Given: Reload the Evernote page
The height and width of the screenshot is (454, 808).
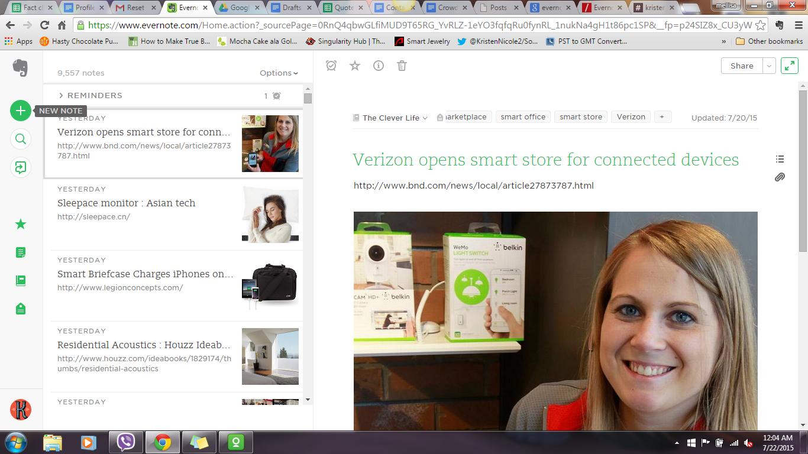Looking at the screenshot, I should coord(44,25).
